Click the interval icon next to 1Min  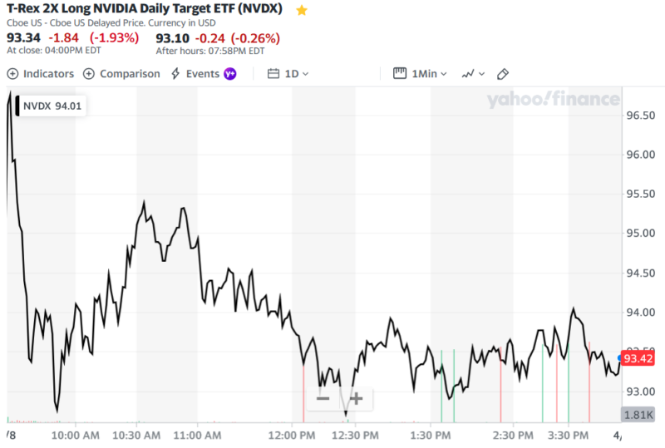pos(400,74)
